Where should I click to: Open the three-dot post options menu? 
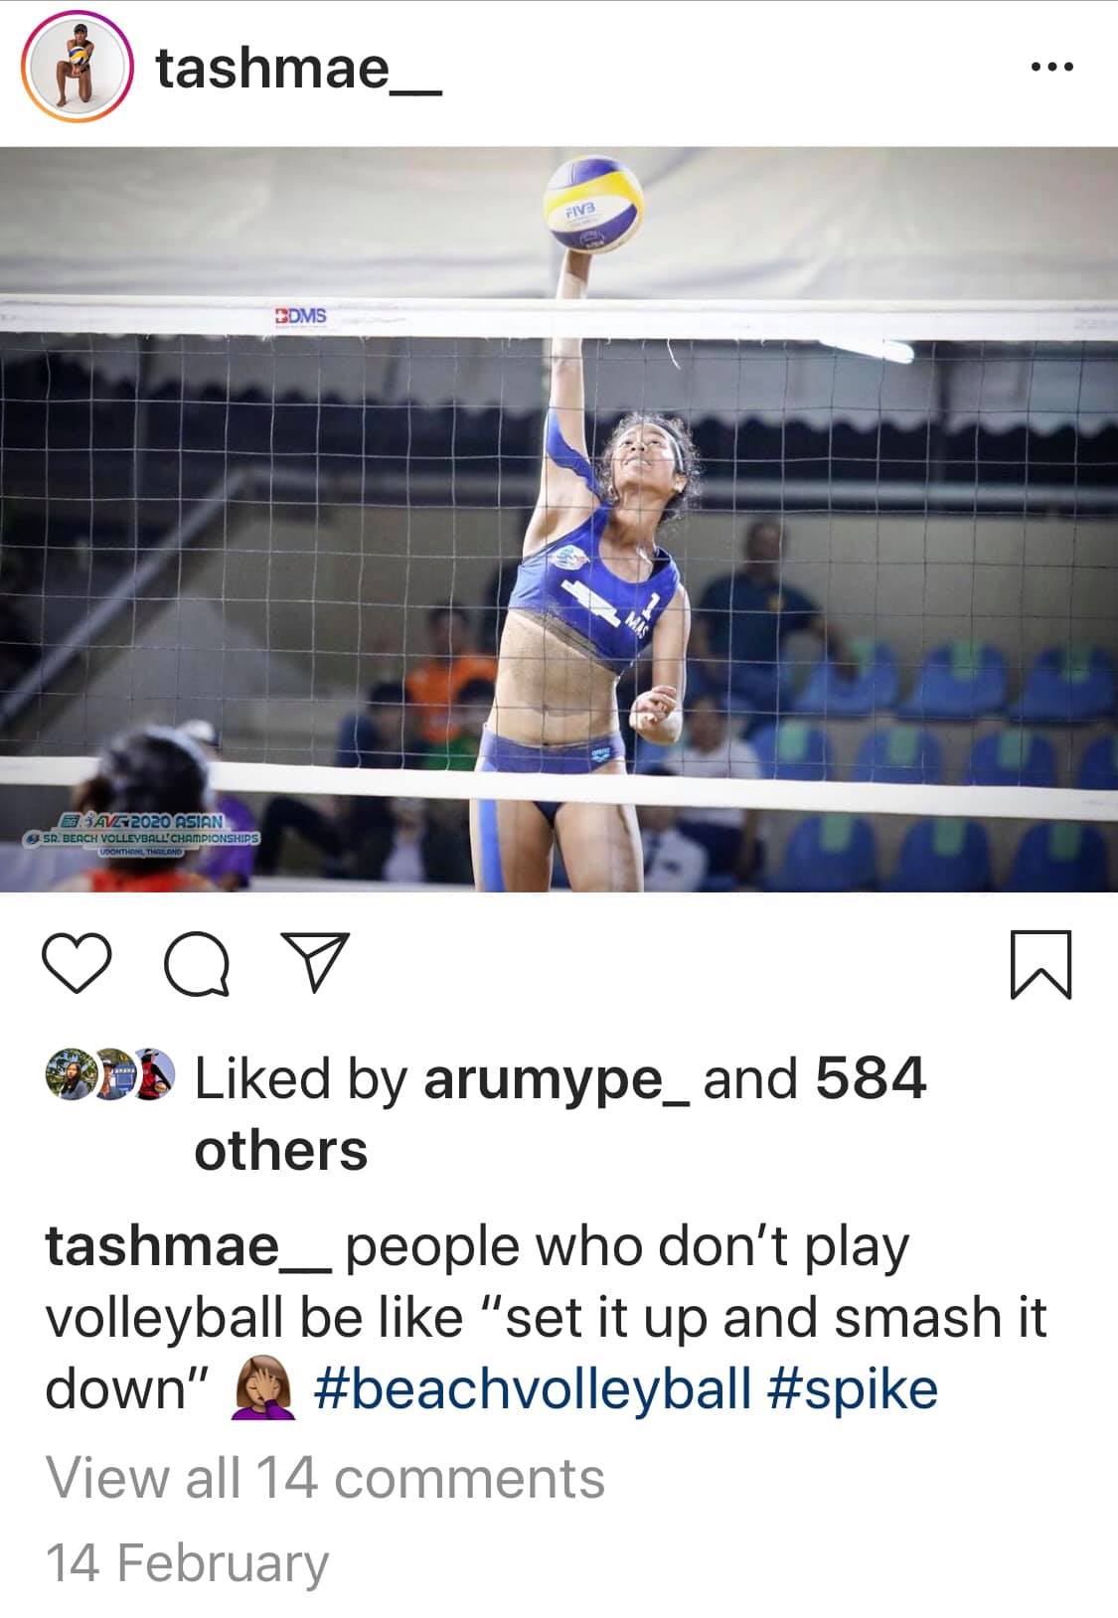(x=1052, y=68)
